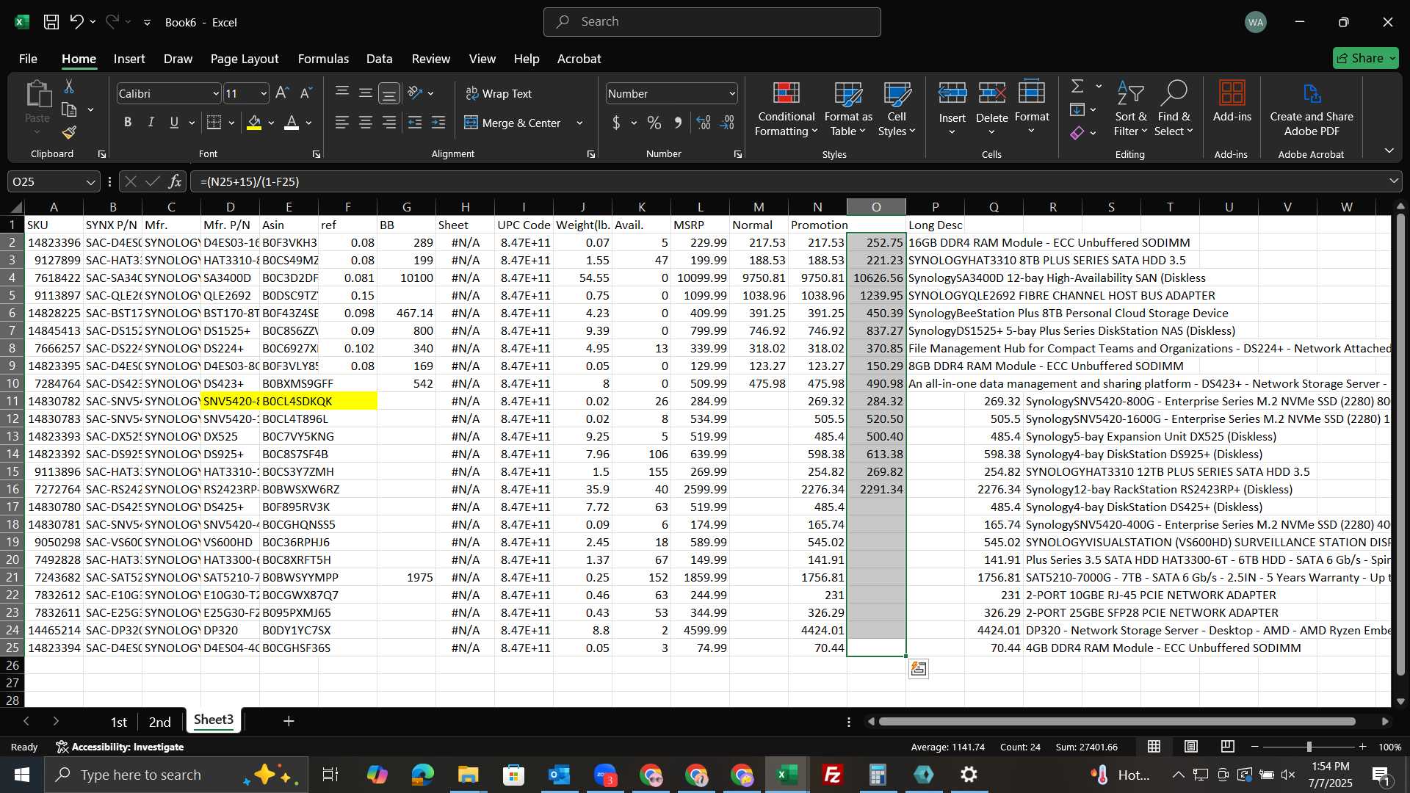Toggle Align Left
This screenshot has width=1410, height=793.
pos(342,123)
